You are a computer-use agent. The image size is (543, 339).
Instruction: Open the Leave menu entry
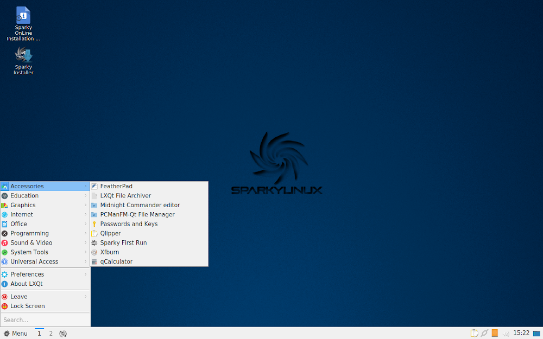45,297
